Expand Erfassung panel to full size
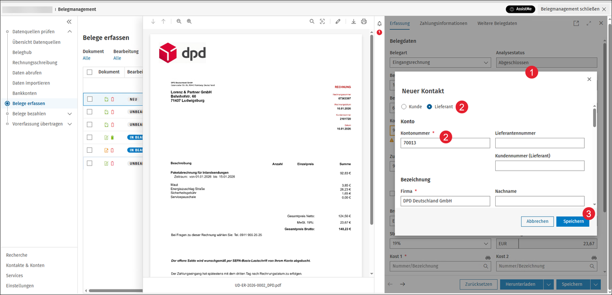This screenshot has width=612, height=295. pos(589,23)
